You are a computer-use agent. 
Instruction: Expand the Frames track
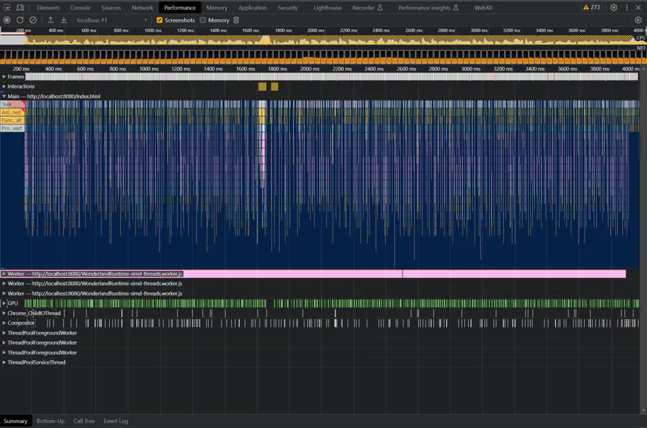click(4, 76)
